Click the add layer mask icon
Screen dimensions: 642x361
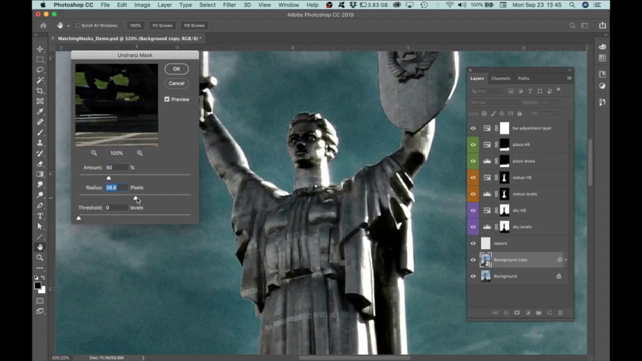(x=517, y=313)
